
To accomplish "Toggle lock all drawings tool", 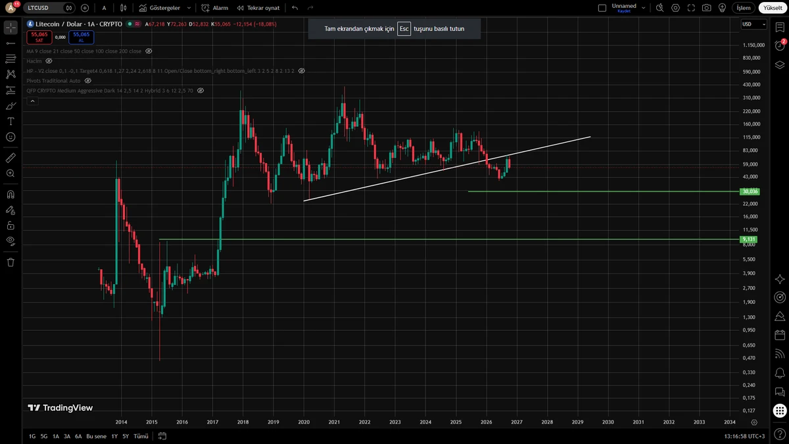I will 11,225.
